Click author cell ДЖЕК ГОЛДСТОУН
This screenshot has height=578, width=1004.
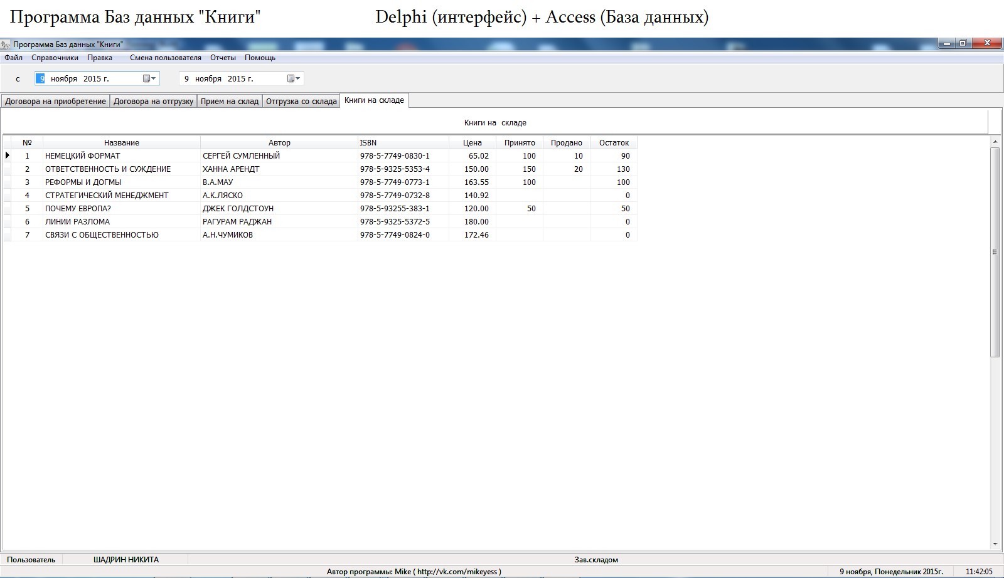pyautogui.click(x=279, y=208)
